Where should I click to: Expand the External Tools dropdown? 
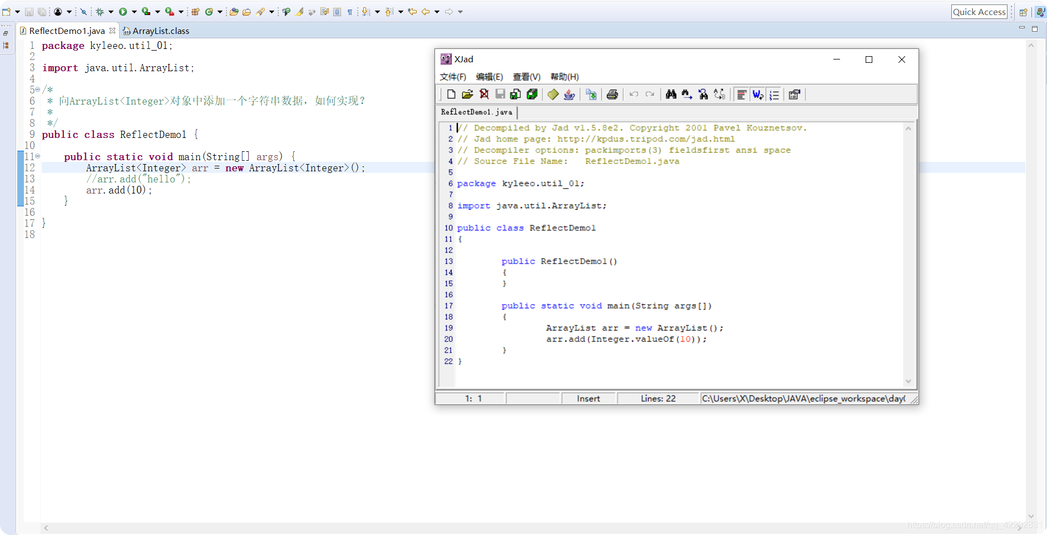click(x=180, y=11)
